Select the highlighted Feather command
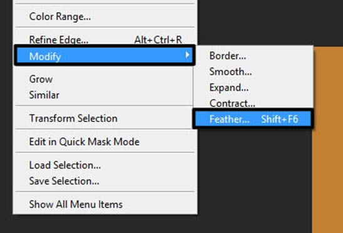Viewport: 343px width, 233px height. coord(253,119)
